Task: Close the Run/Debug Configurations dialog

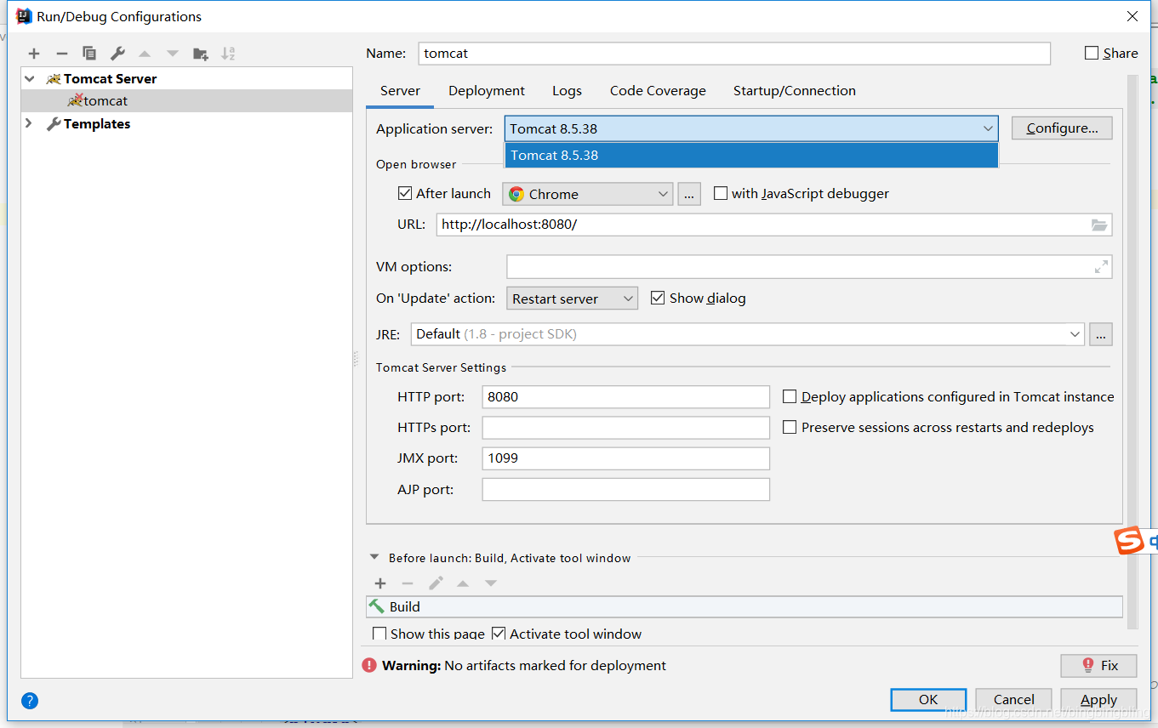Action: (x=1132, y=16)
